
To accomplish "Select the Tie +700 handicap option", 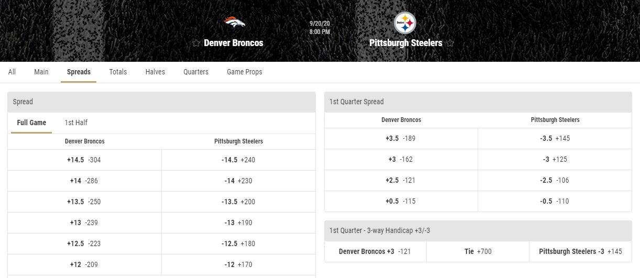I will click(478, 251).
